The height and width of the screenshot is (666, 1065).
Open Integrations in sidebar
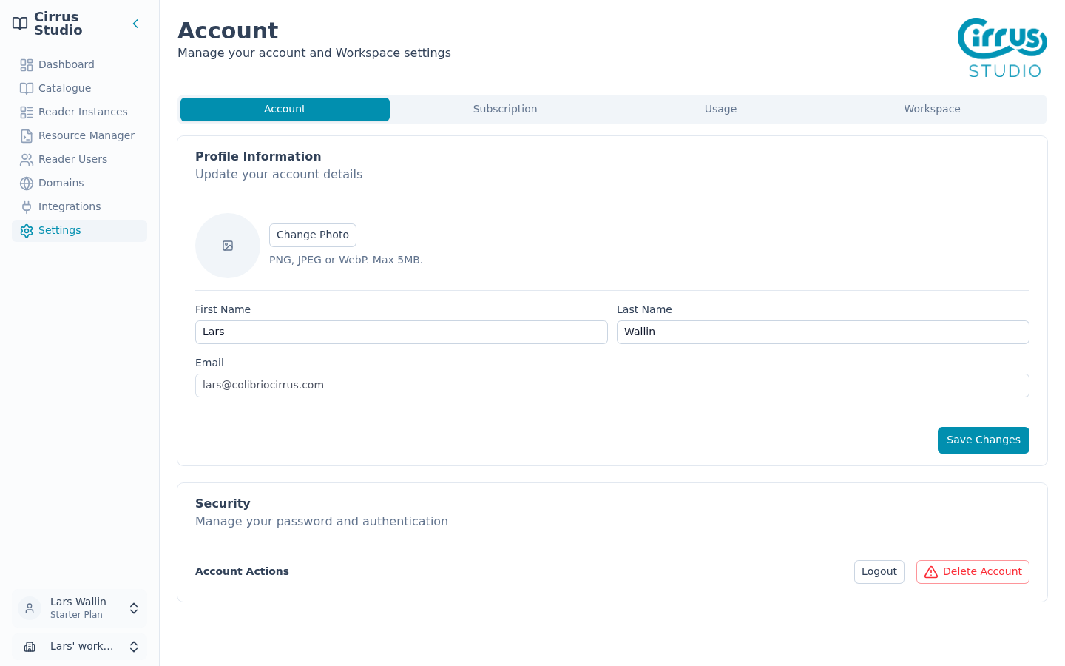pyautogui.click(x=79, y=207)
